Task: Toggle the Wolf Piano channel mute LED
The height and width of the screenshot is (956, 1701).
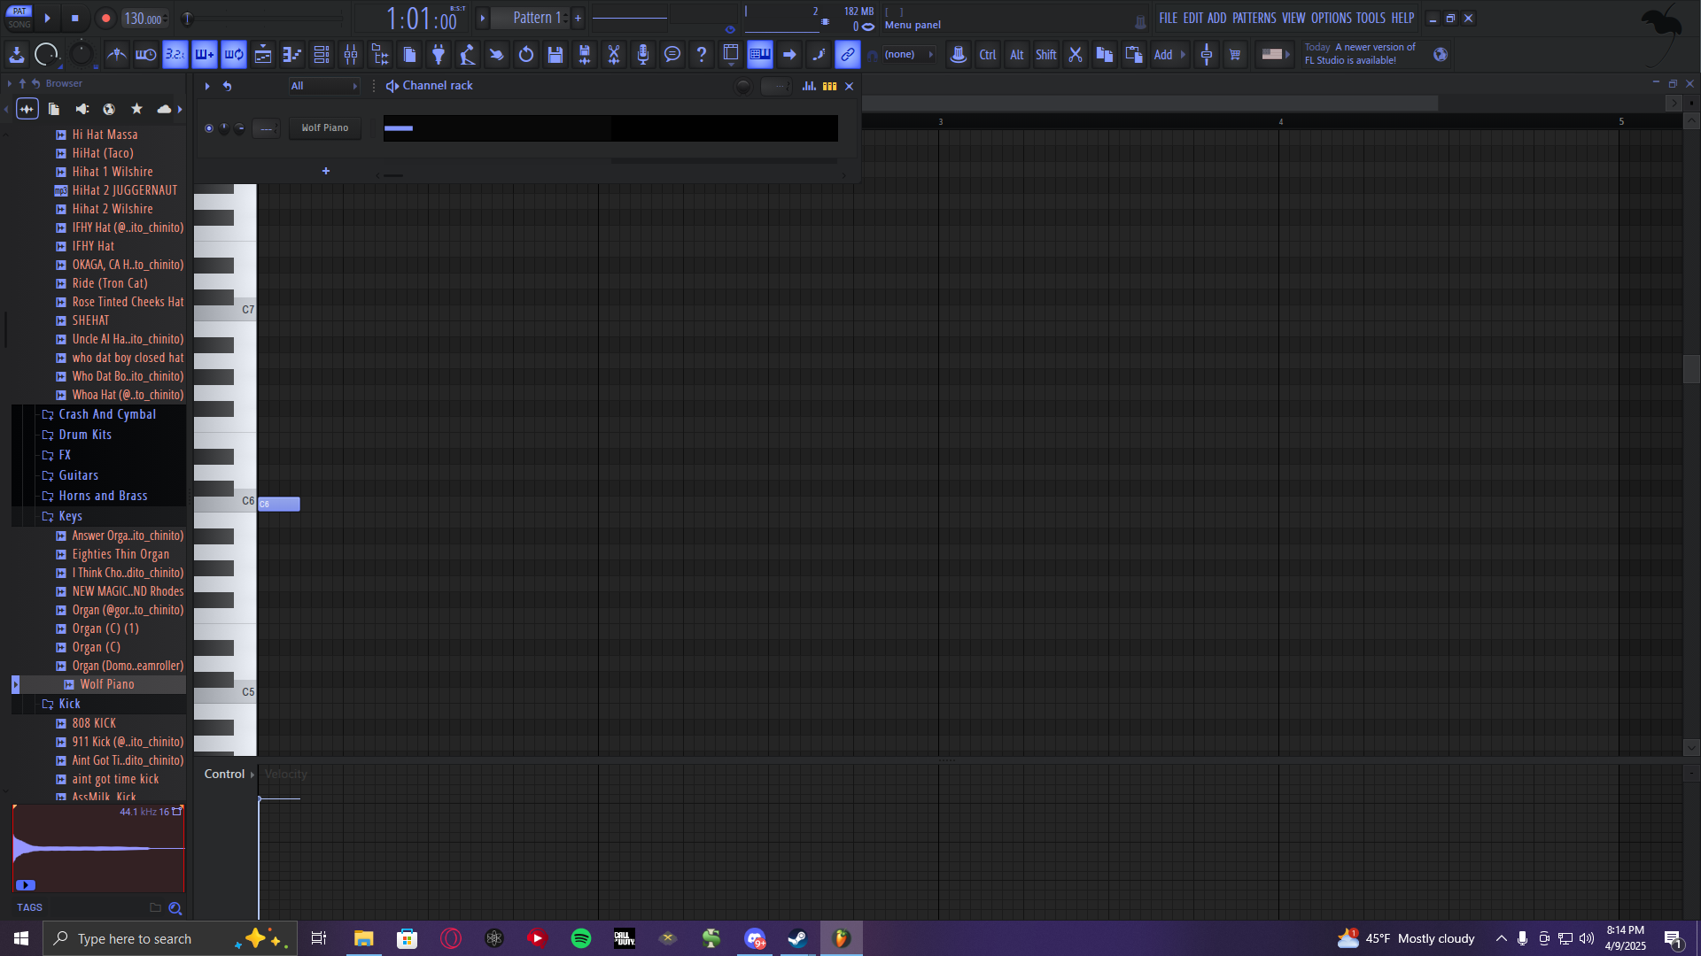Action: pos(209,128)
